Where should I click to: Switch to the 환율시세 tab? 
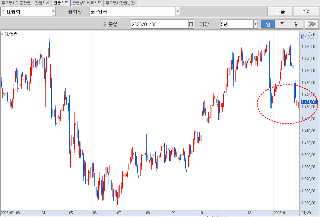[x=42, y=3]
